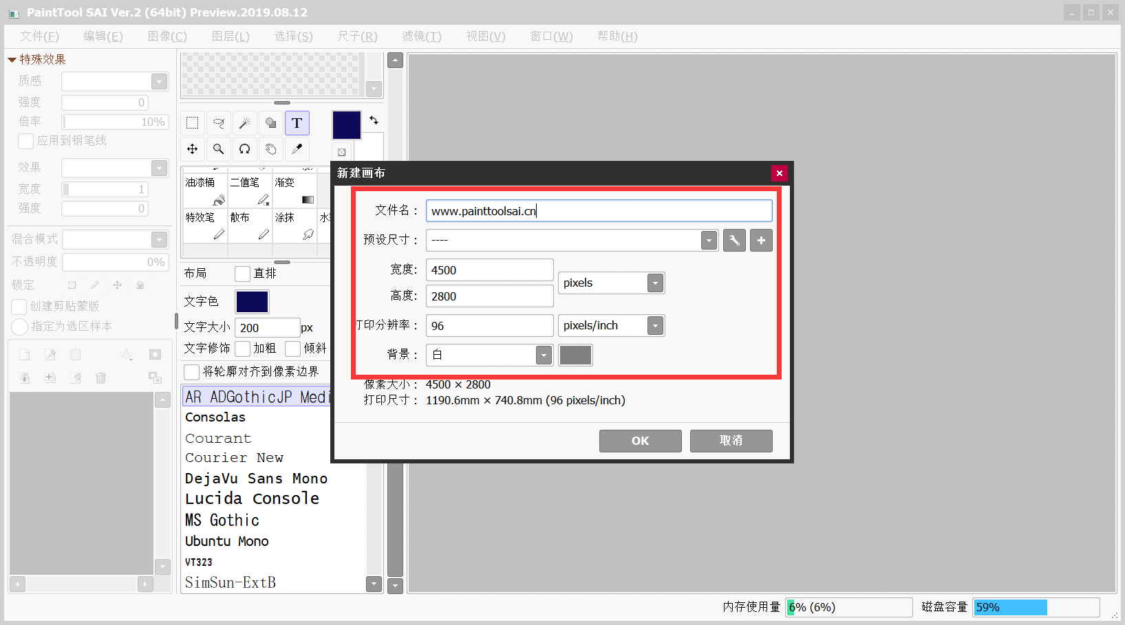Enable the 加粗 bold checkbox

point(242,349)
